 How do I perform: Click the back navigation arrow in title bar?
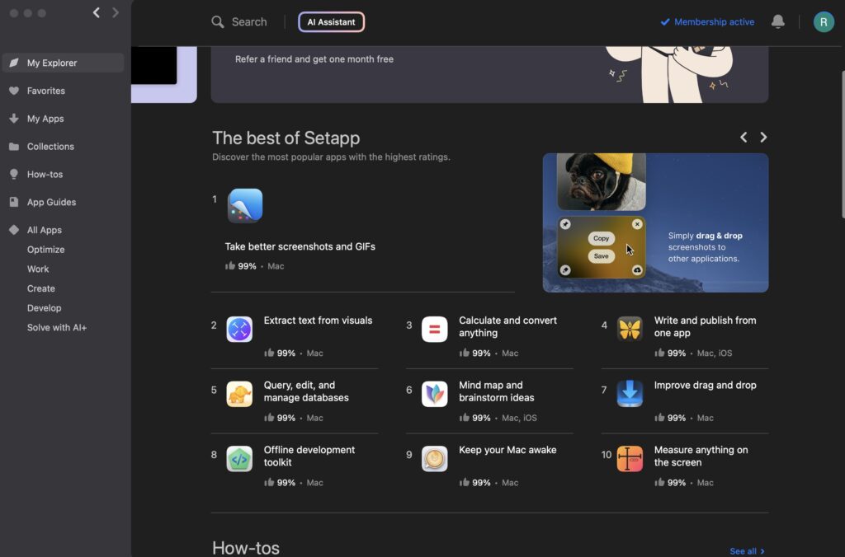[97, 12]
